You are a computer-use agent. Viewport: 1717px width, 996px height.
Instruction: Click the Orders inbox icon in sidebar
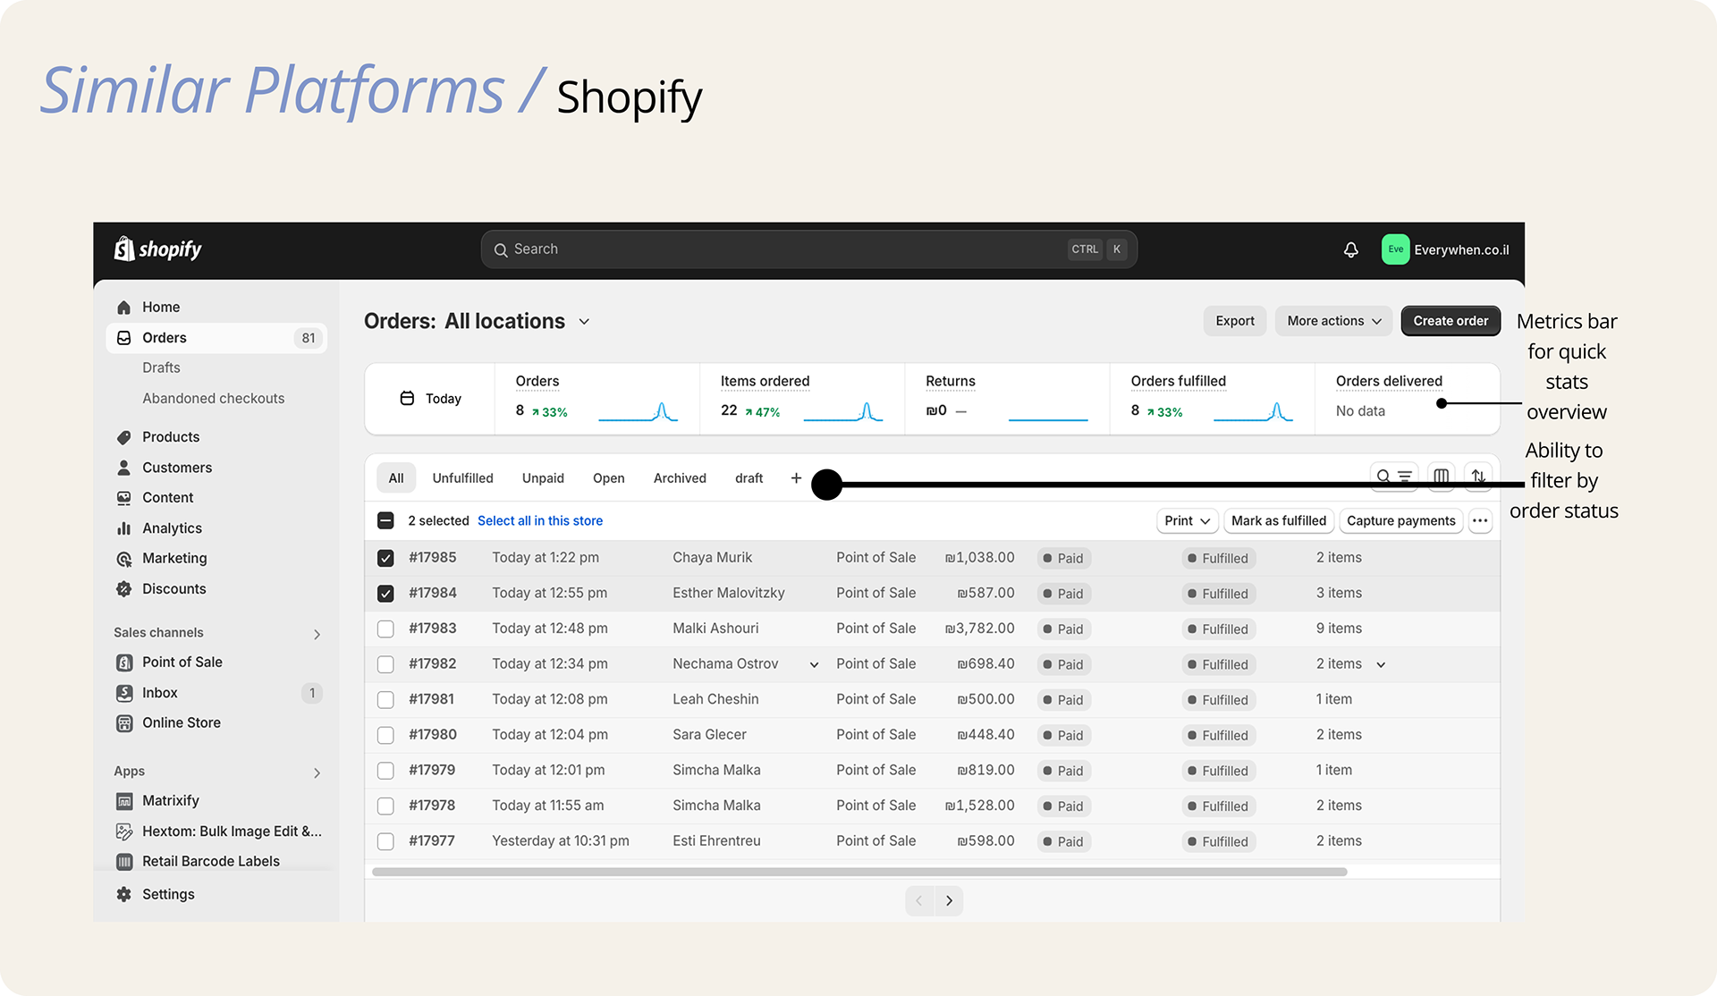coord(124,338)
